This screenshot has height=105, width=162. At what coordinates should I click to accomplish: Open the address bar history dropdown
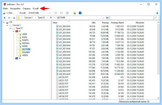point(103,18)
